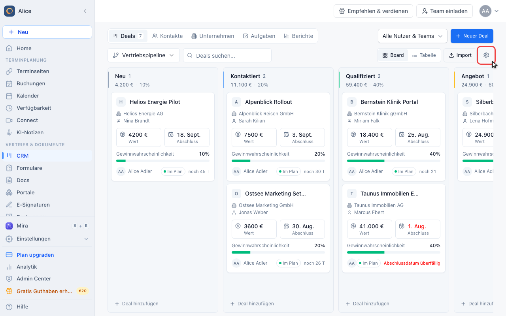The image size is (506, 316).
Task: Click 4200 € Wert on Helios card
Action: coord(139,137)
